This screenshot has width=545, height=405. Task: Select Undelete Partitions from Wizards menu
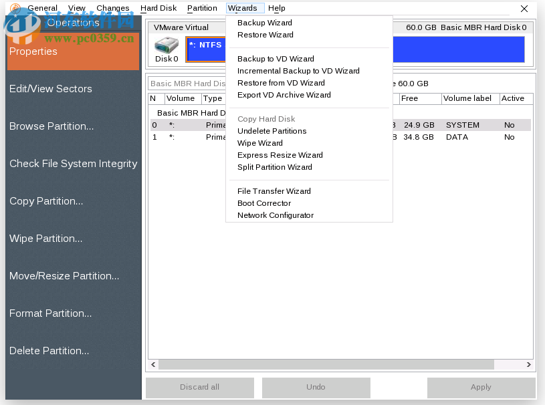(x=271, y=130)
